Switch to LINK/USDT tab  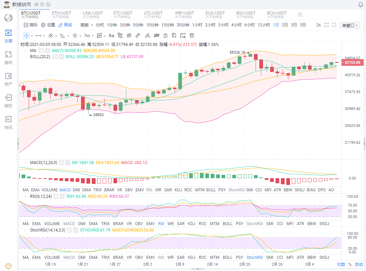tap(93, 15)
